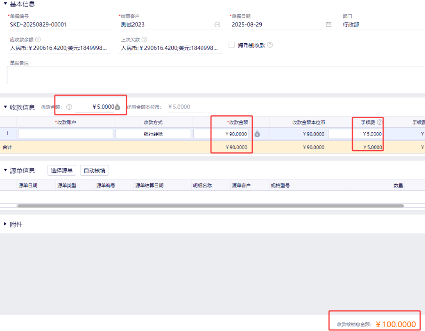The image size is (425, 331).
Task: Click the 收款金额 input in row 1
Action: 221,134
